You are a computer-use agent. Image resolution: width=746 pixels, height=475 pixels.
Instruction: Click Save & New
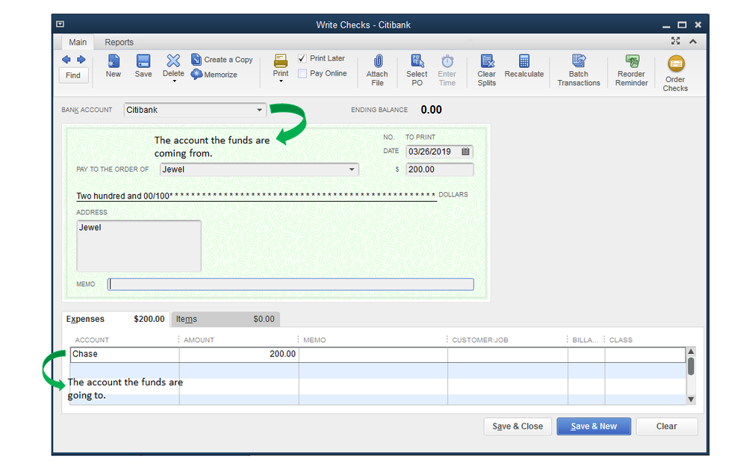click(594, 426)
